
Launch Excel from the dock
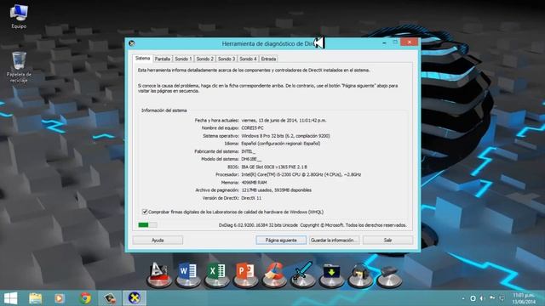(x=216, y=275)
